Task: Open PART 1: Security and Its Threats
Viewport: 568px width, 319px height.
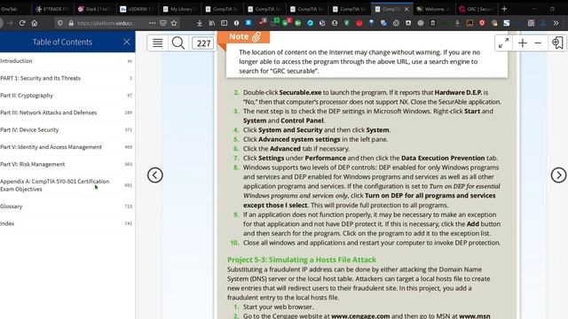Action: click(x=67, y=78)
